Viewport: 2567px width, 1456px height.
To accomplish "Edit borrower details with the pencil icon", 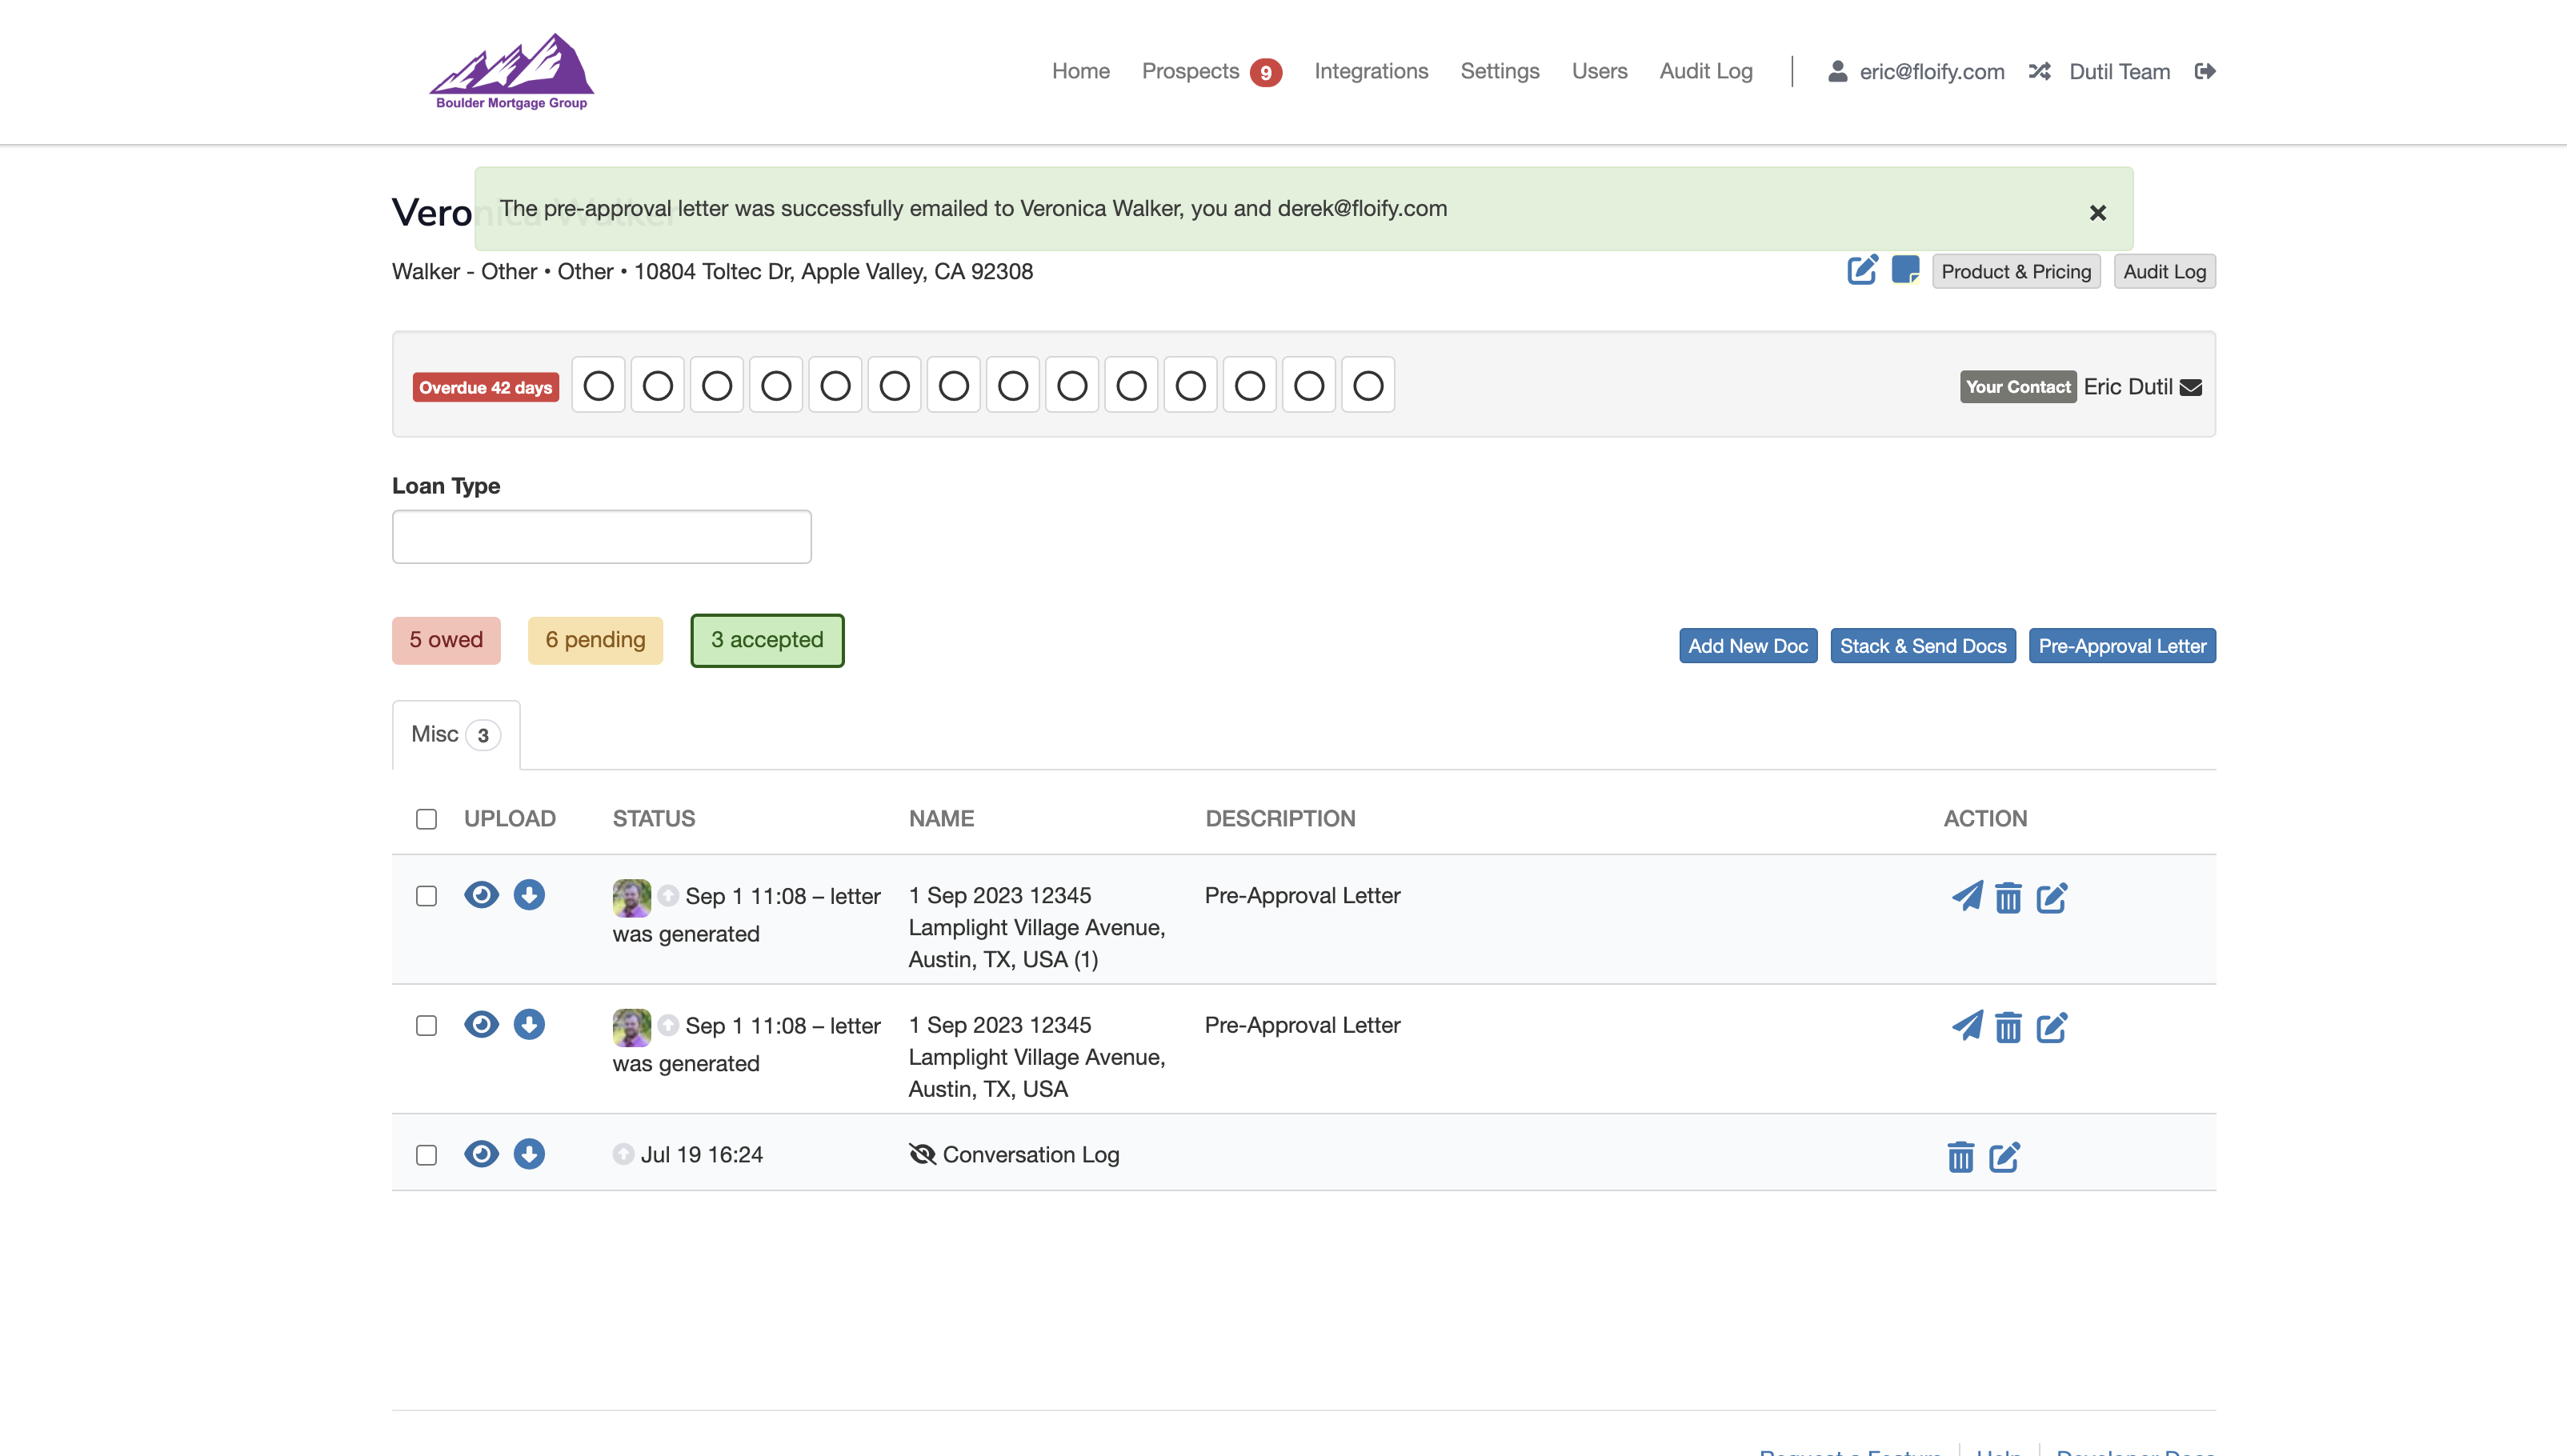I will point(1862,270).
